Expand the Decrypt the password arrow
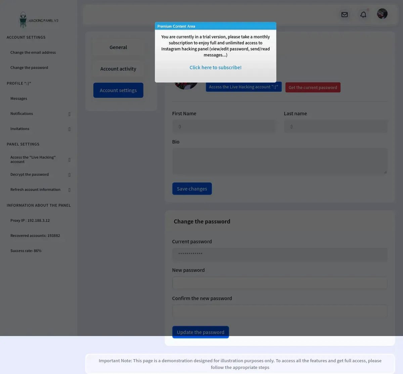Viewport: 403px width, 374px height. [x=70, y=175]
